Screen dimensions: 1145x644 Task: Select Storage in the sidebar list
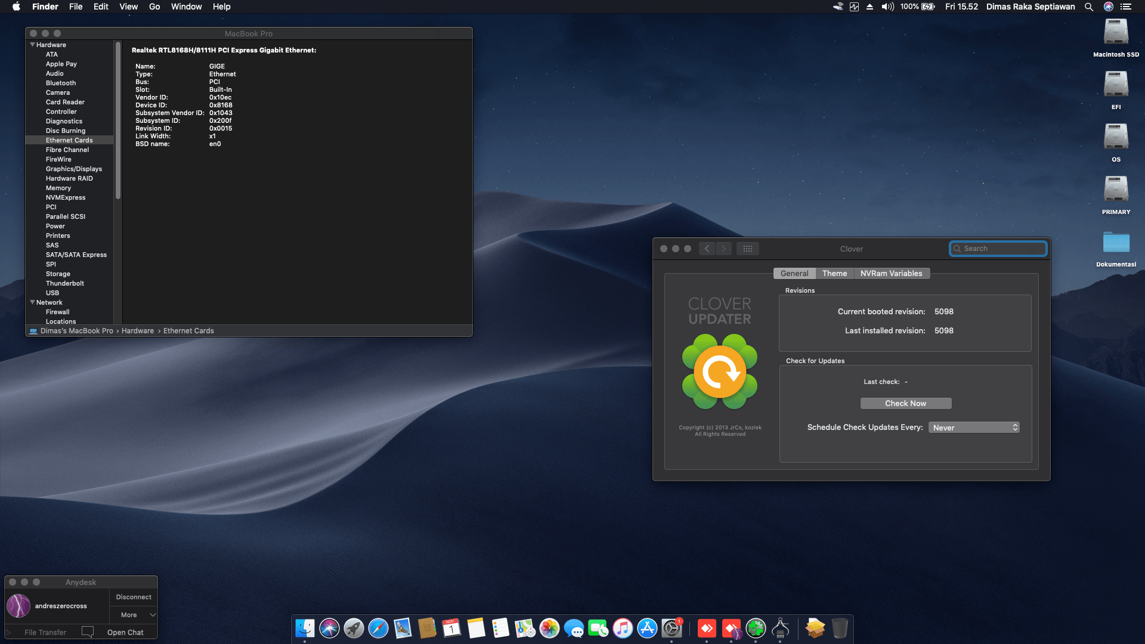[x=58, y=274]
